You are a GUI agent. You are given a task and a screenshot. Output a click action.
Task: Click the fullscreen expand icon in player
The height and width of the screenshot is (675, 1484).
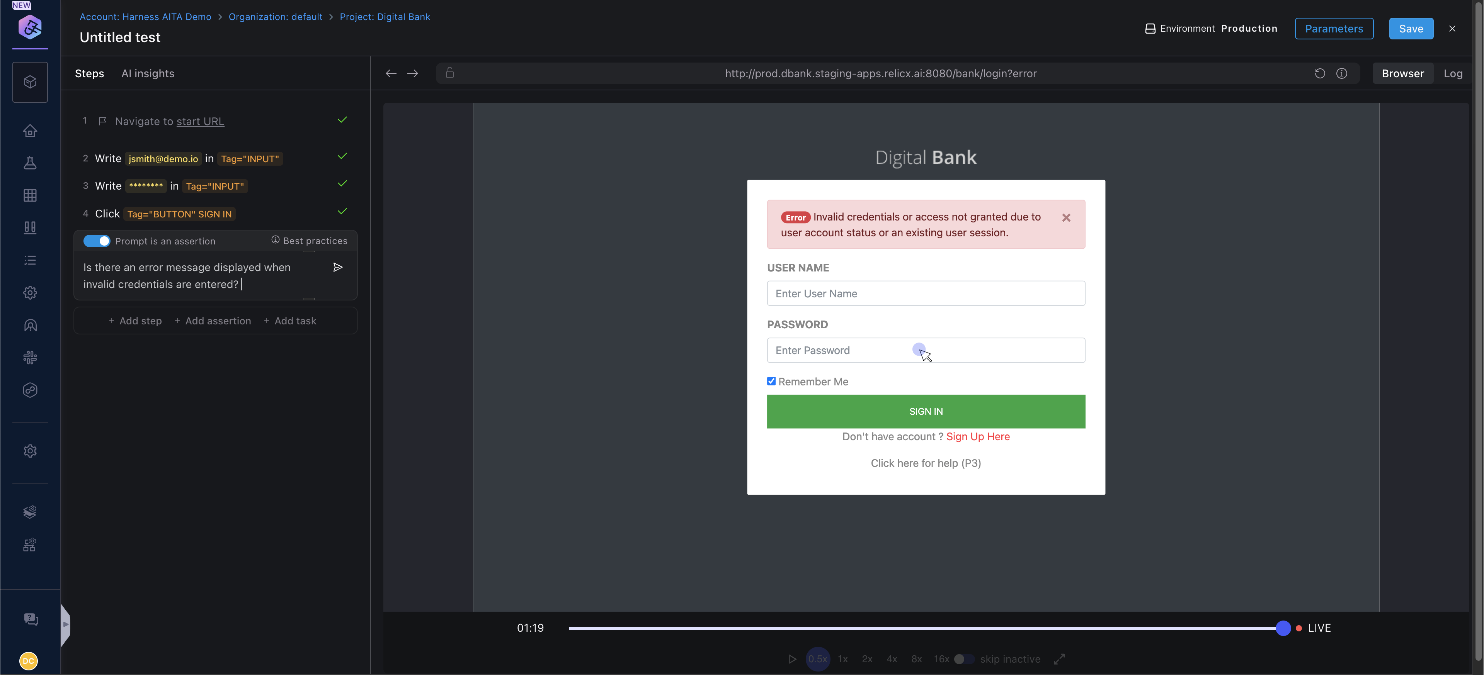(1059, 659)
